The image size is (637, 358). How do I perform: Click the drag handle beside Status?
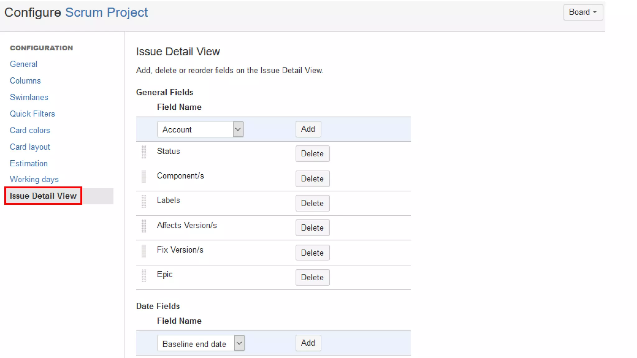(x=144, y=152)
